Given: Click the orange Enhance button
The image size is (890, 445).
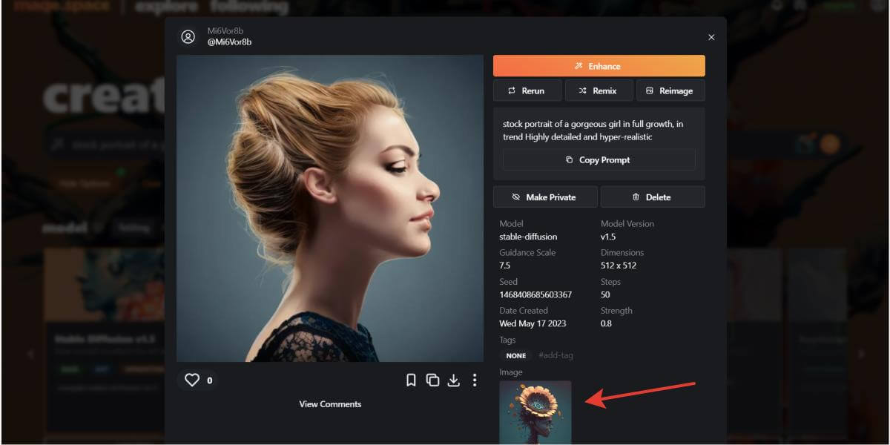Looking at the screenshot, I should [x=599, y=66].
